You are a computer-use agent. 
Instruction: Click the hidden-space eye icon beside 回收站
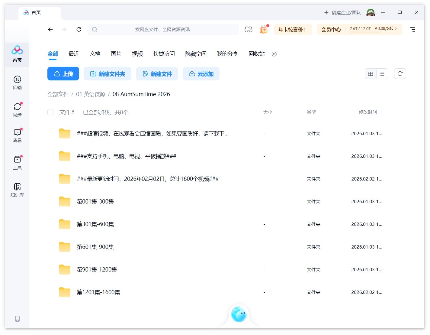tap(274, 54)
